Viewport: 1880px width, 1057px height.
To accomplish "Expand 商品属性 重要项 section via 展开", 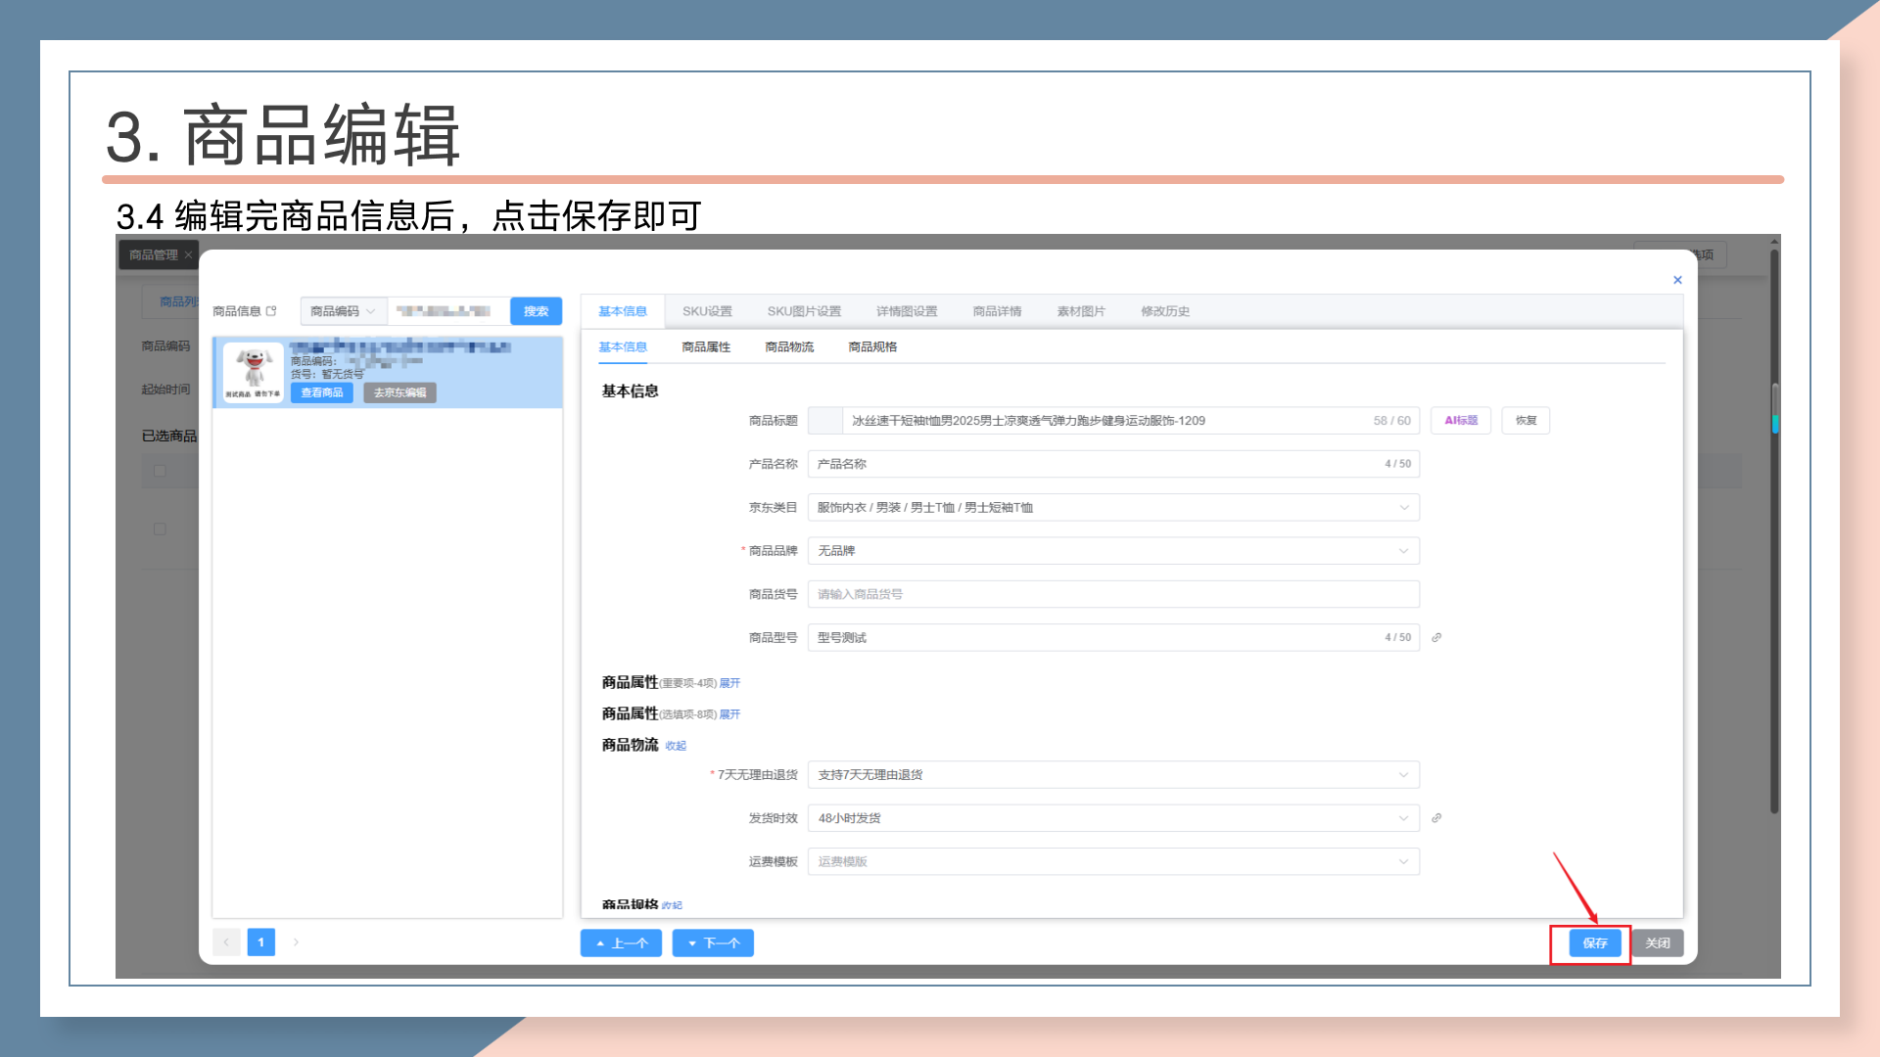I will coord(729,683).
